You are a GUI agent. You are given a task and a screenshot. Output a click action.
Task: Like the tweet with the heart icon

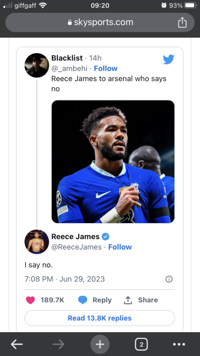[30, 300]
